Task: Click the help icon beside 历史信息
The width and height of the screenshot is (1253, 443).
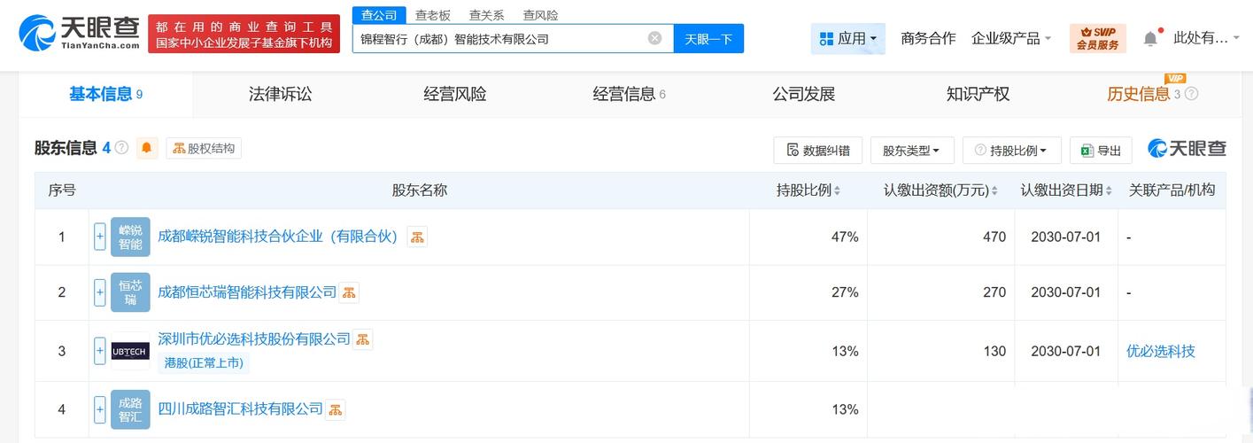Action: tap(1191, 94)
